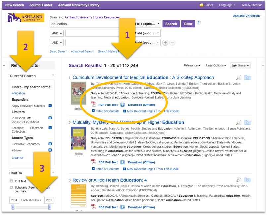Open field selector for second search row

147,33
